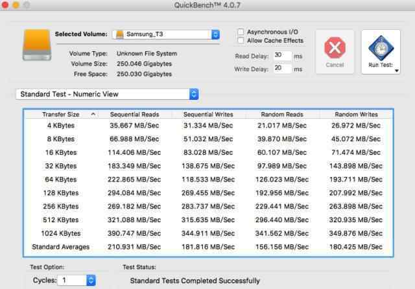Click the 349.876 MB/Sec cell
Screen dimensions: 415x289
356,233
